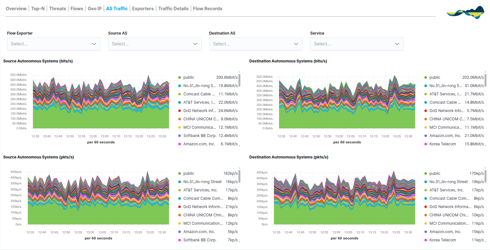Select 'AT&T Services, Inc. 17kp/s' source pkts entry
The width and height of the screenshot is (490, 250).
point(208,190)
